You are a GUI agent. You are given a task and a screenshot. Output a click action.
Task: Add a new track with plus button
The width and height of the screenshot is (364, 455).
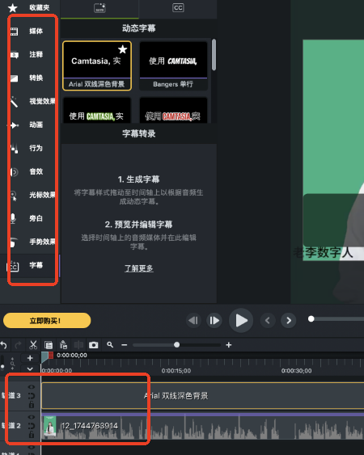click(30, 358)
